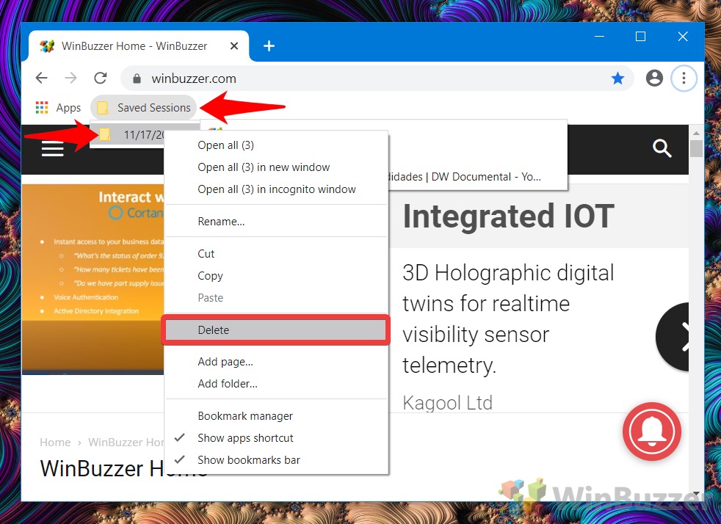This screenshot has width=721, height=524.
Task: Click the Integrated IOT ad headline
Action: click(508, 216)
